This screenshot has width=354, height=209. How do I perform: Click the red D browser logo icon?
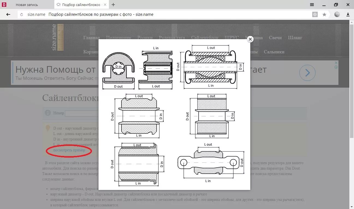click(4, 5)
